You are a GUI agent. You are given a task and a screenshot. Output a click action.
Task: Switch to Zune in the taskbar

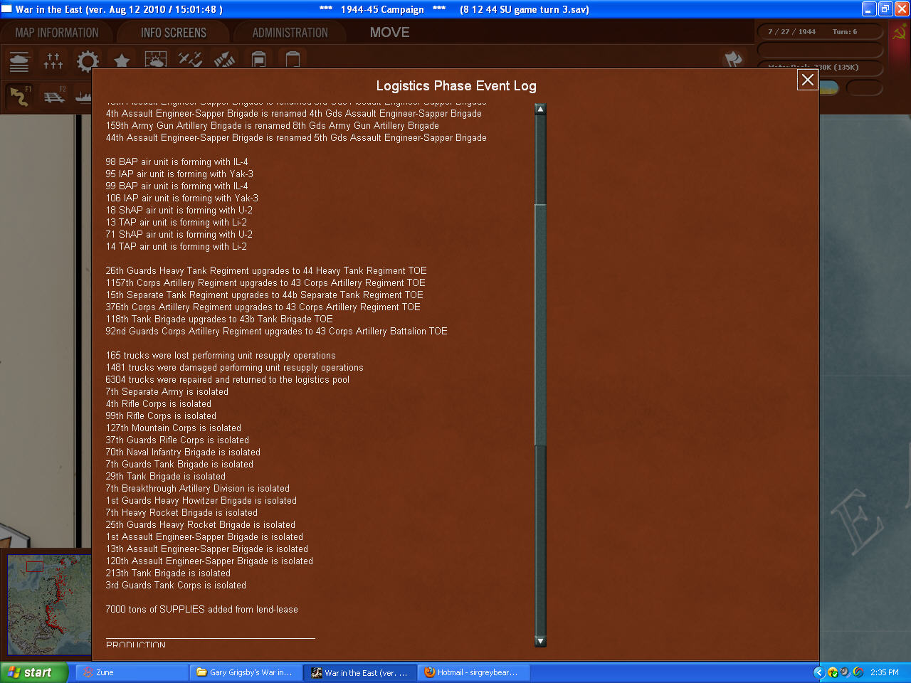[x=132, y=672]
